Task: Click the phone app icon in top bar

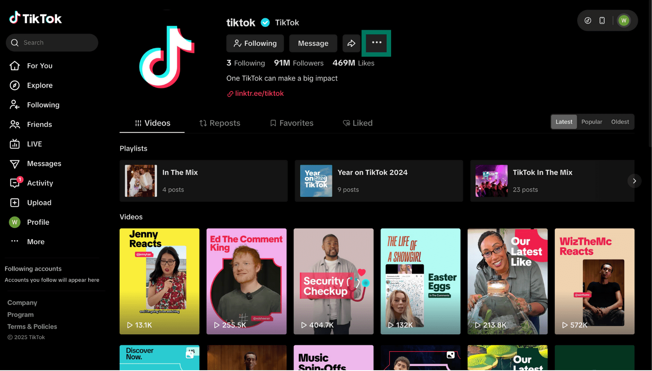Action: [602, 20]
